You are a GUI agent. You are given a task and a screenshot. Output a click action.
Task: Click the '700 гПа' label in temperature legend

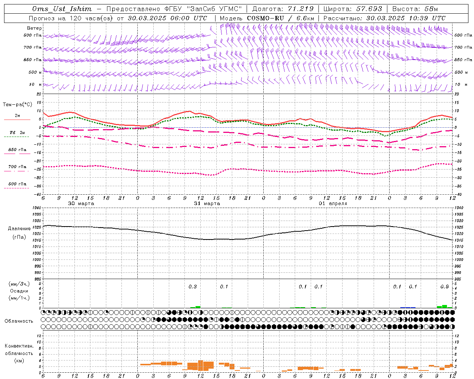click(x=17, y=167)
